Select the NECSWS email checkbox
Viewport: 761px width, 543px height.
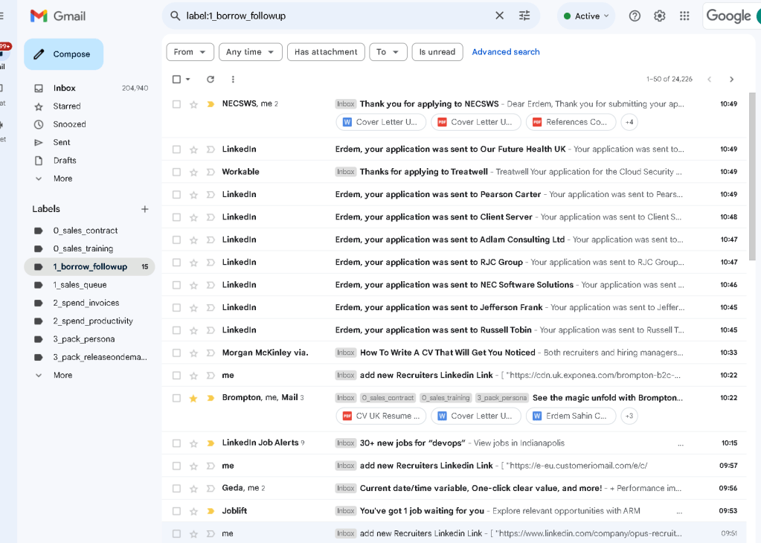pos(176,104)
